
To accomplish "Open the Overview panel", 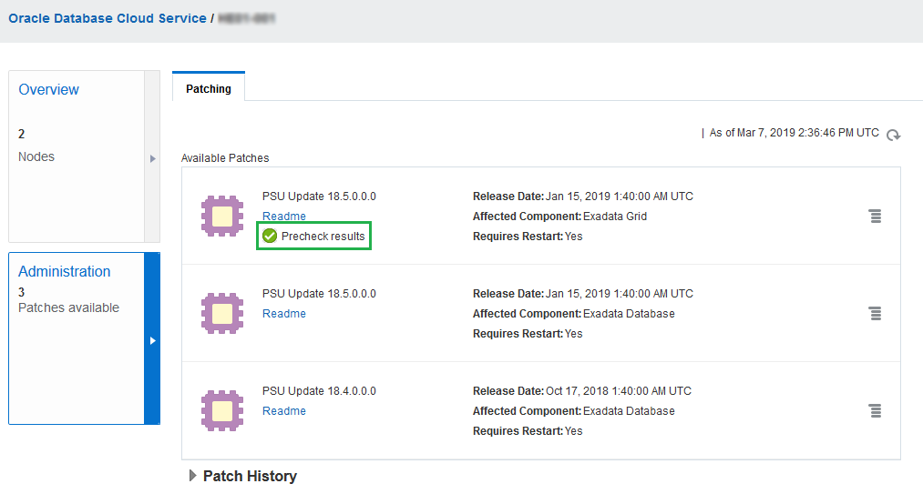I will pos(49,89).
